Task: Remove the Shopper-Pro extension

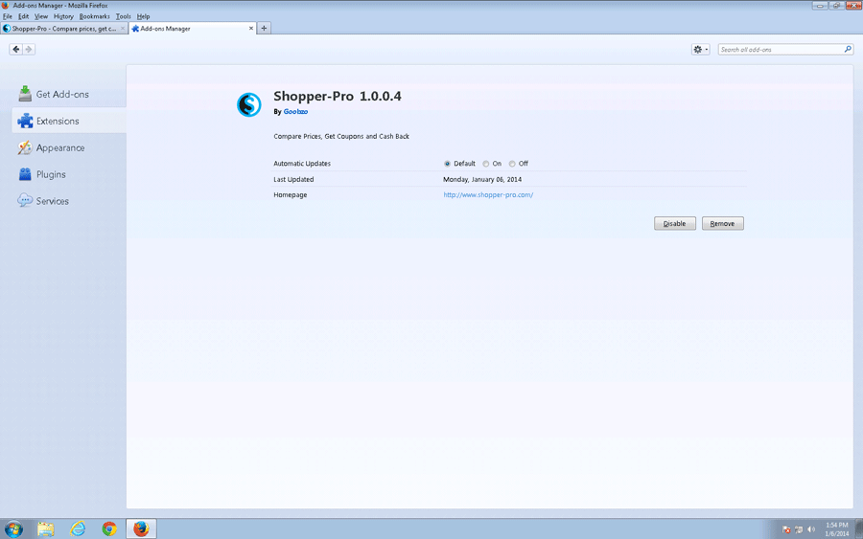Action: coord(722,223)
